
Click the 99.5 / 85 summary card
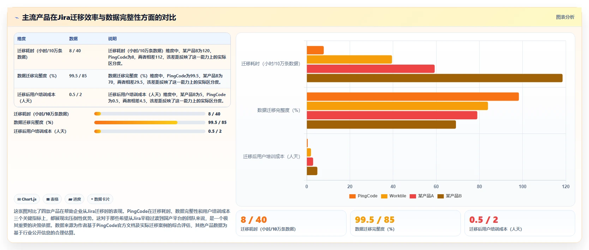(405, 223)
